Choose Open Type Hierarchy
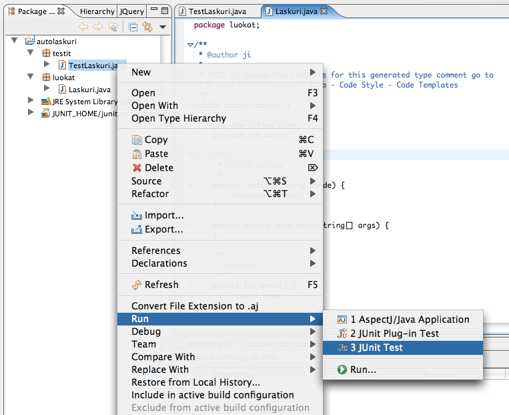 tap(220, 118)
